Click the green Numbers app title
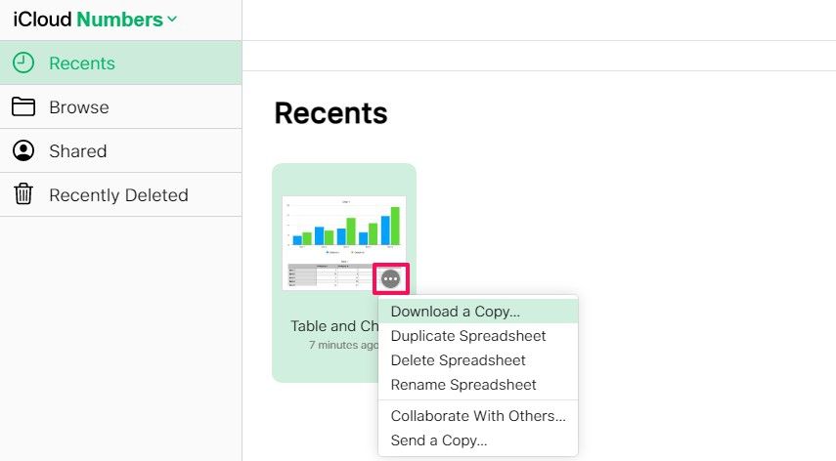The image size is (836, 461). pyautogui.click(x=119, y=19)
